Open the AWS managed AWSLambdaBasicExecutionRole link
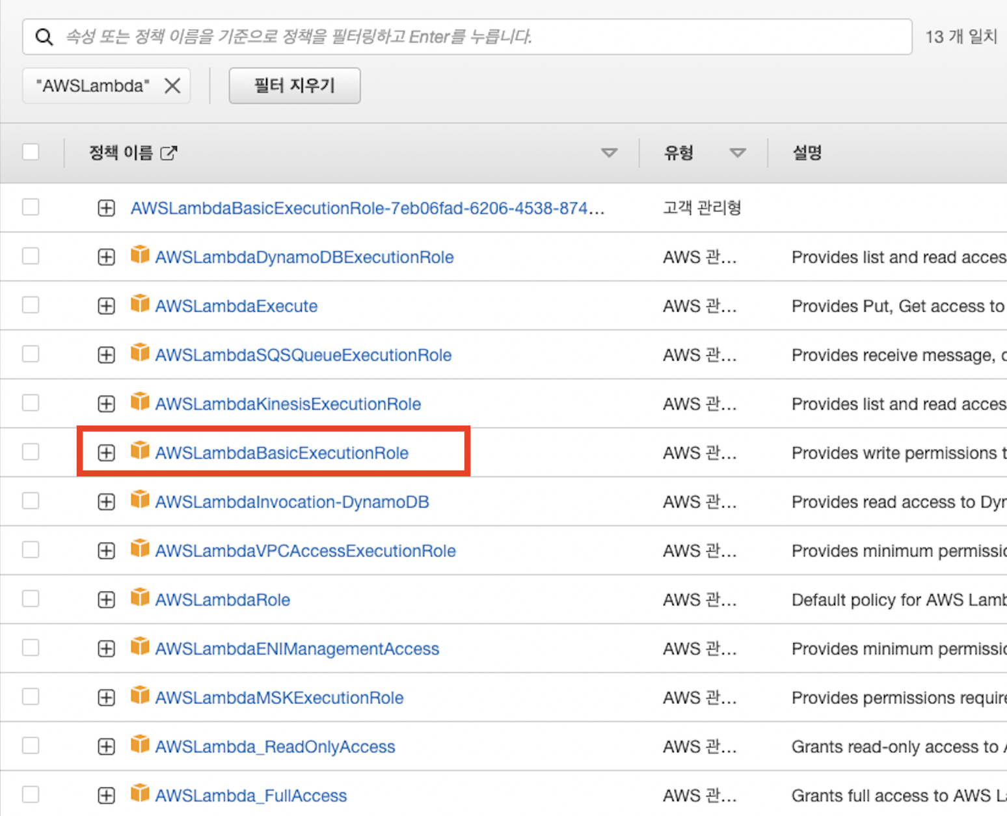The width and height of the screenshot is (1007, 816). tap(282, 453)
